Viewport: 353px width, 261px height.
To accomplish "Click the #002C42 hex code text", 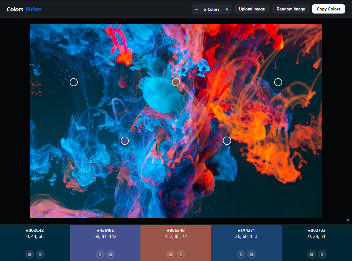I will (x=35, y=230).
